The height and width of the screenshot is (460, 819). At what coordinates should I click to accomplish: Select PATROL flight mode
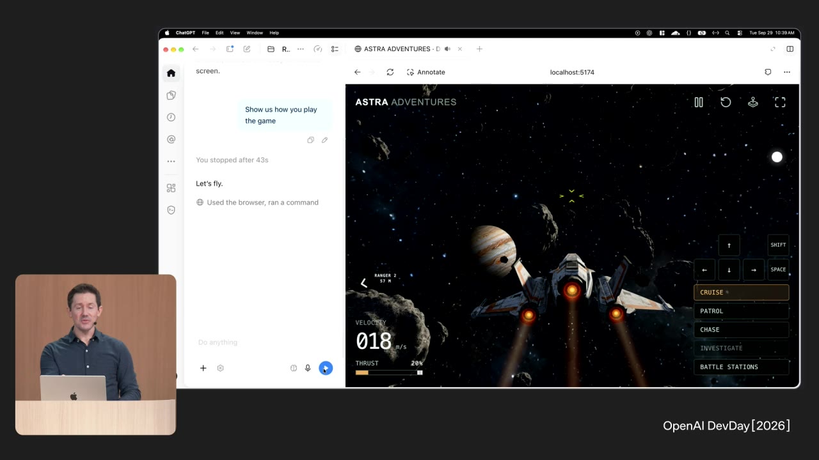click(x=741, y=311)
